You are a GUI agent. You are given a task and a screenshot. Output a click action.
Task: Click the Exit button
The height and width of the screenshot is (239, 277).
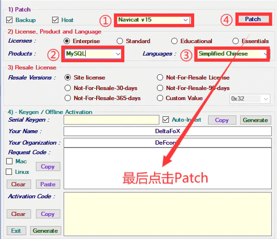click(16, 230)
